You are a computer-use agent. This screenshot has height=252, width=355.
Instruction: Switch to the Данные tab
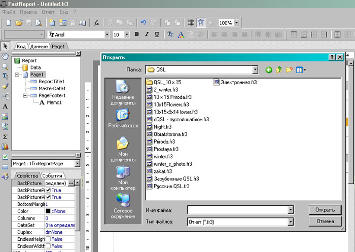(x=39, y=47)
